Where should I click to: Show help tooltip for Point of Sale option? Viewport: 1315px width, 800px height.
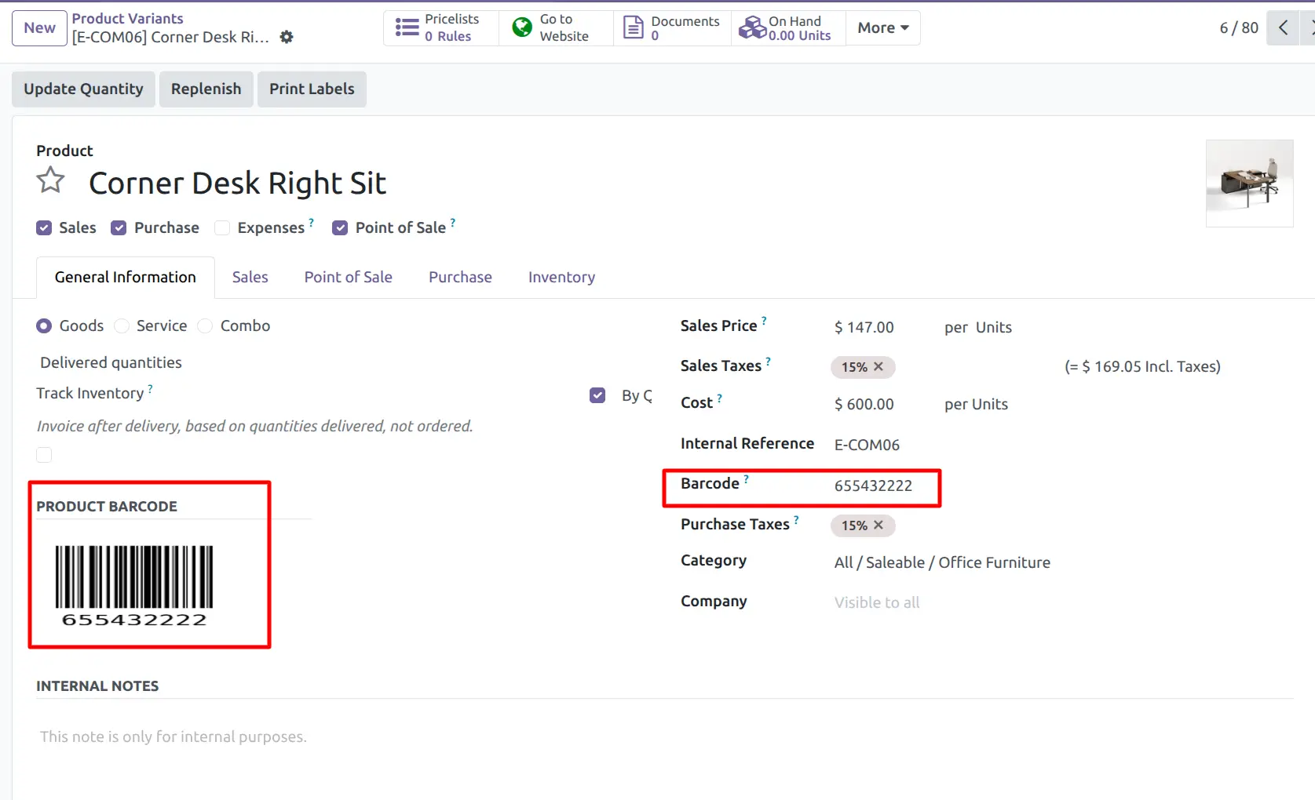[452, 223]
